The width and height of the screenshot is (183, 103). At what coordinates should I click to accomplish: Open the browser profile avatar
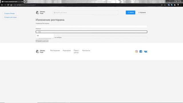click(x=178, y=5)
